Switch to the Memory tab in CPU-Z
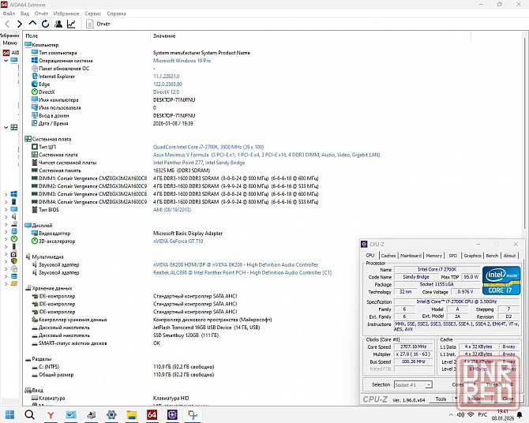The width and height of the screenshot is (529, 423). [433, 256]
